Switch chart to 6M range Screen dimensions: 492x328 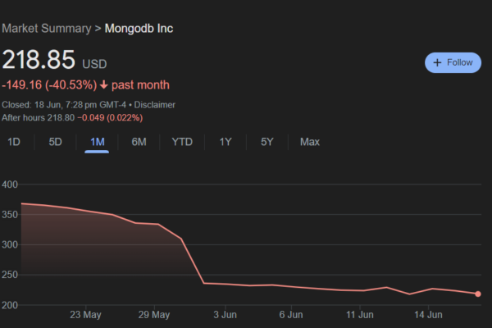click(139, 142)
